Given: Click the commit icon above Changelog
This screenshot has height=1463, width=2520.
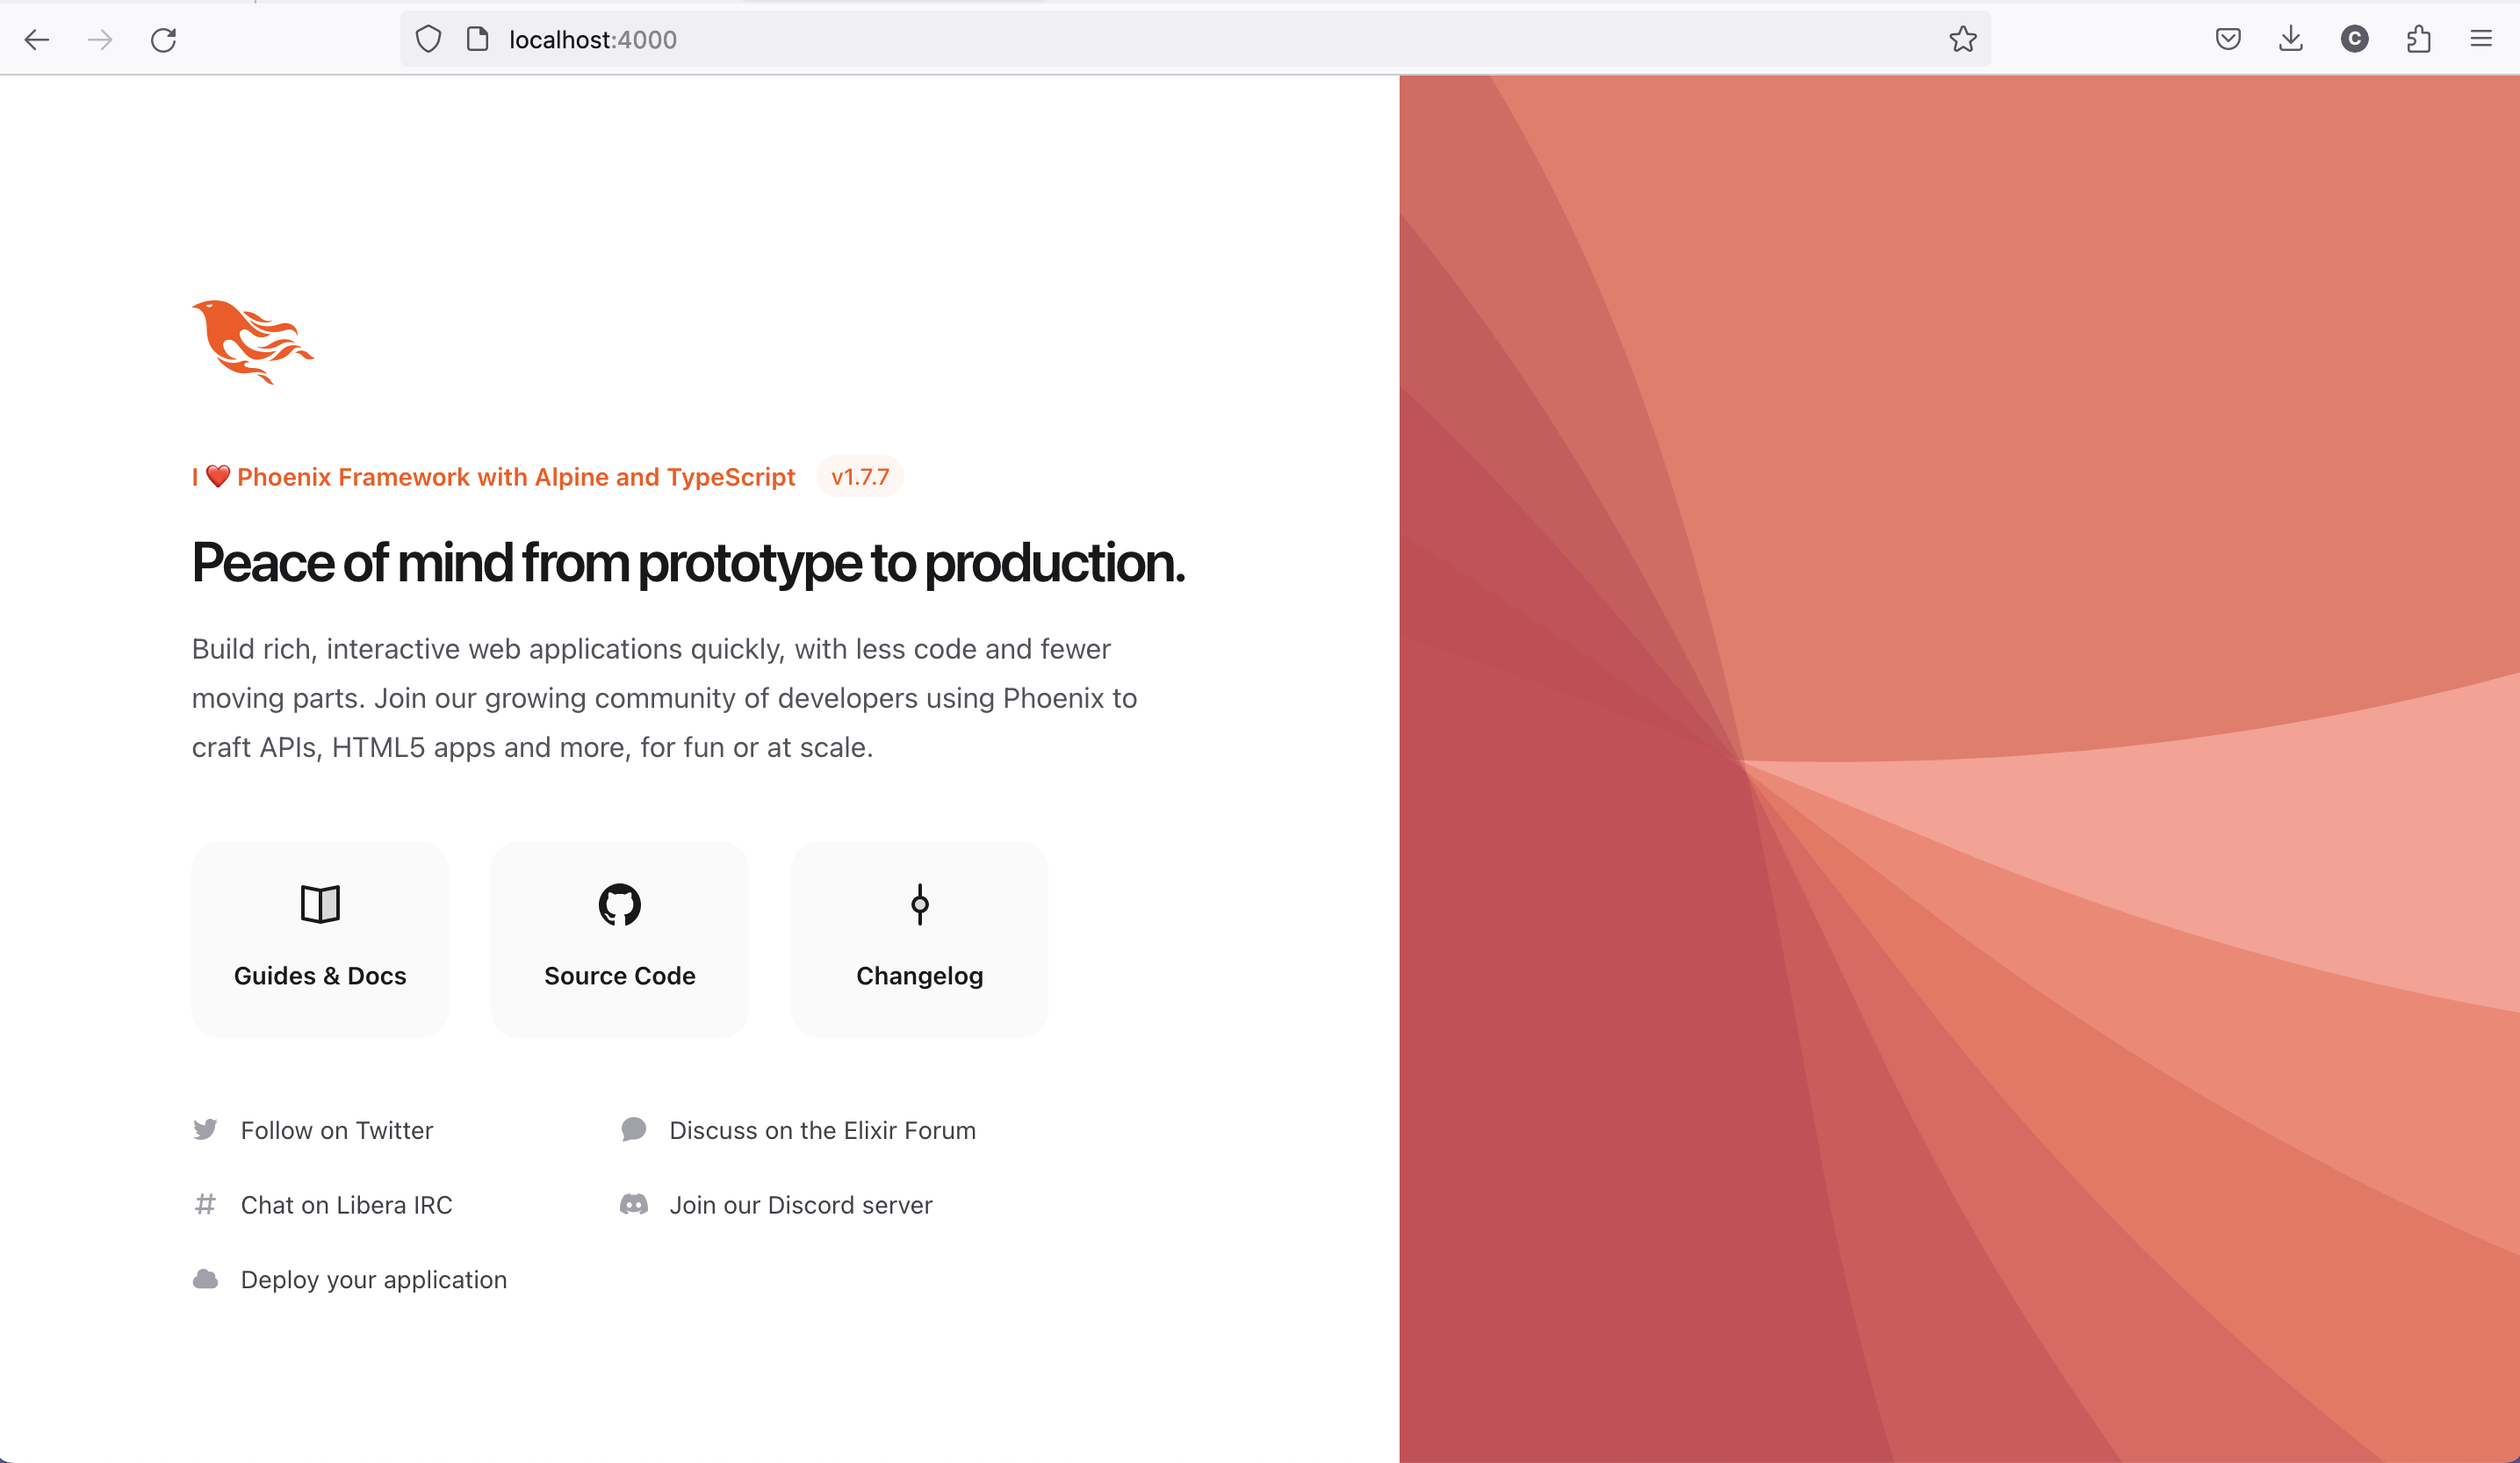Looking at the screenshot, I should 920,904.
